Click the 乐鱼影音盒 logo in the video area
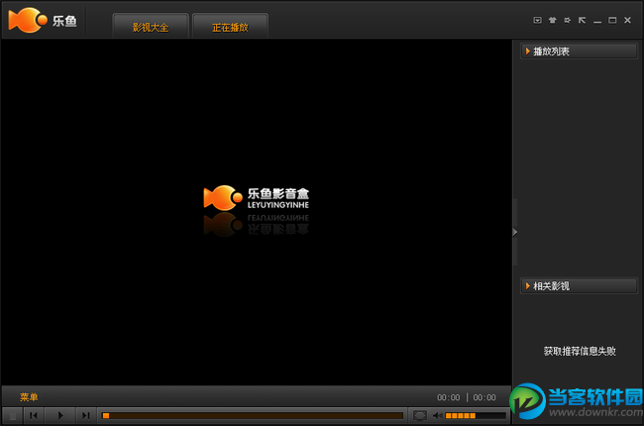Image resolution: width=644 pixels, height=426 pixels. 257,198
